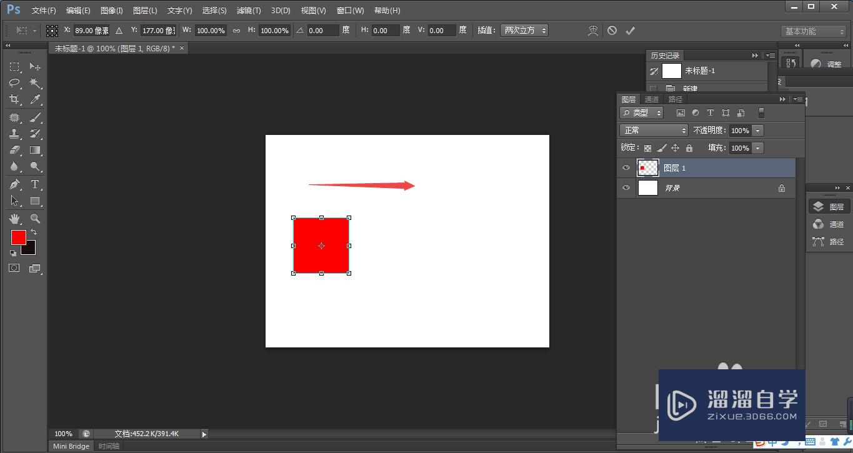The image size is (853, 453).
Task: Toggle lock transparent pixels
Action: point(647,148)
